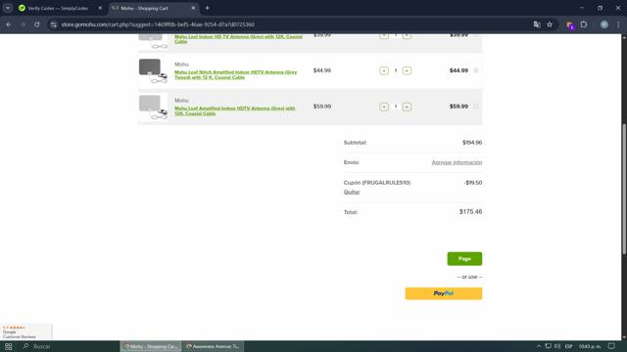Image resolution: width=627 pixels, height=352 pixels.
Task: Open a new browser tab
Action: tap(207, 8)
